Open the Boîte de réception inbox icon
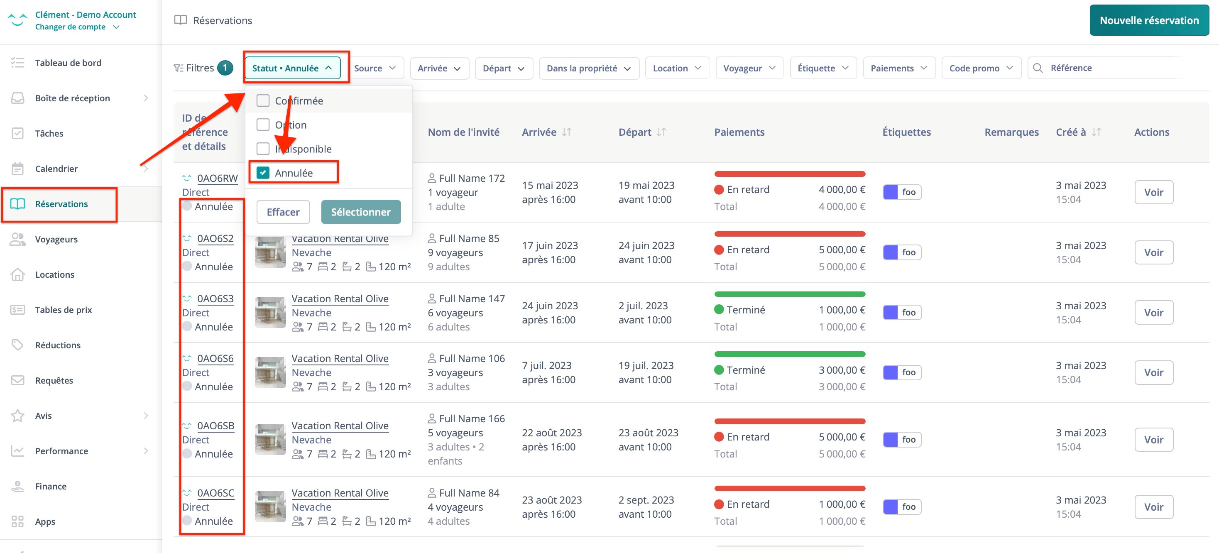This screenshot has width=1219, height=553. tap(17, 98)
